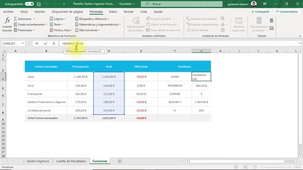This screenshot has height=170, width=303.
Task: Open the guiomar velasco account avatar
Action: [x=254, y=4]
